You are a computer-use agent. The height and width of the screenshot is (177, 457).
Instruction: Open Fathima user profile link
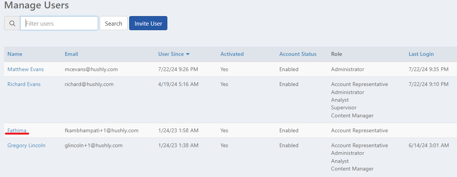point(17,130)
